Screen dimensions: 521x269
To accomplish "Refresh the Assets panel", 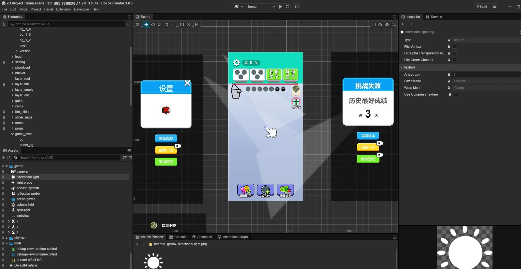I will tap(130, 158).
